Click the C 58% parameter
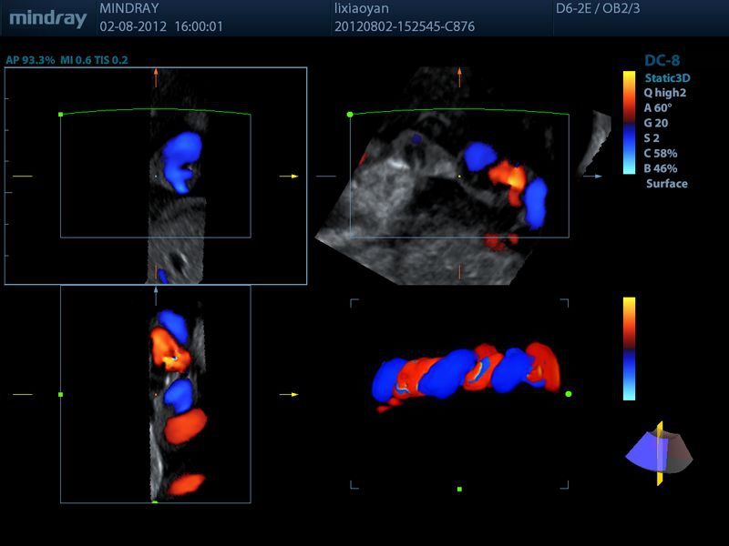This screenshot has width=729, height=546. coord(662,153)
